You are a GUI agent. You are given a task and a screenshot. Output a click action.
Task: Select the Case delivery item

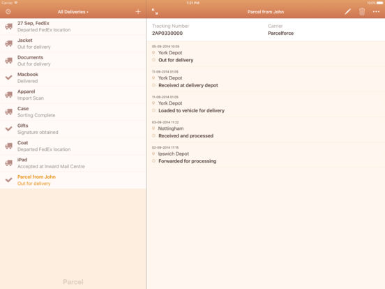pyautogui.click(x=73, y=112)
